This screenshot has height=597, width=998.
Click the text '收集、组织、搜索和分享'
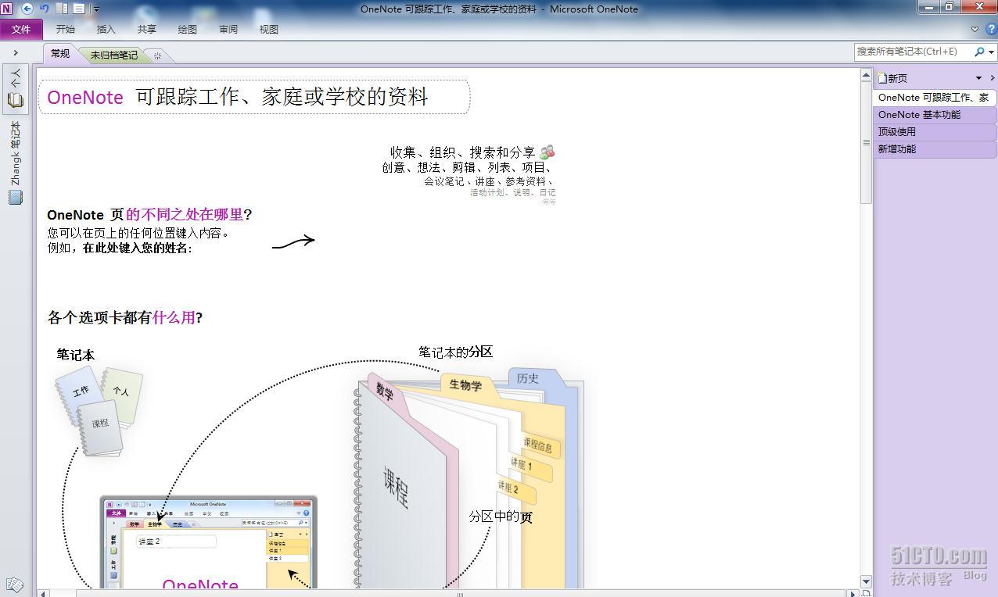[x=463, y=152]
